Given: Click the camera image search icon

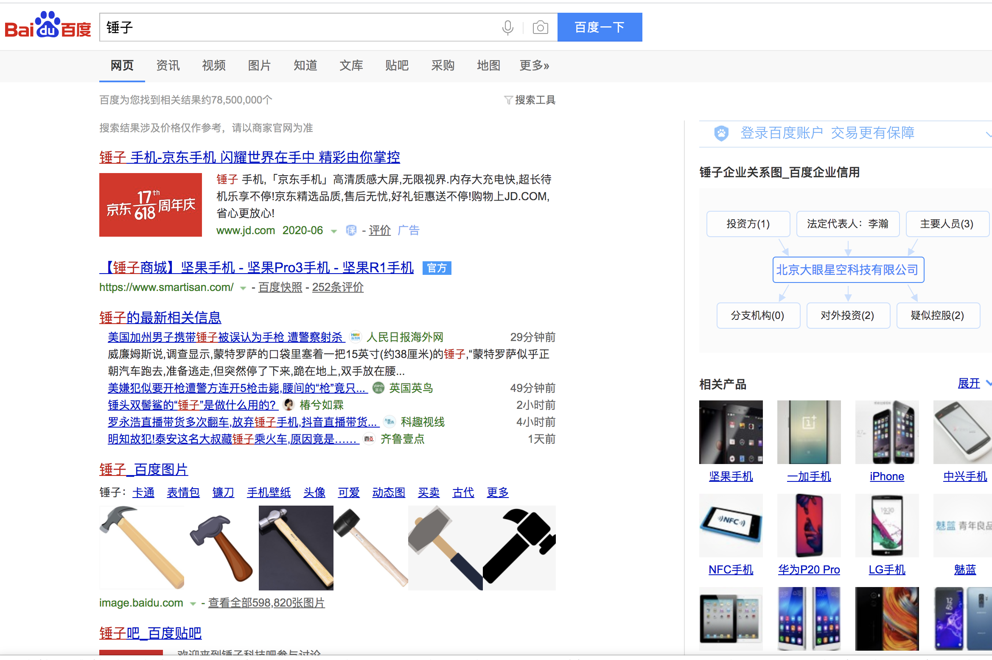Looking at the screenshot, I should tap(540, 28).
